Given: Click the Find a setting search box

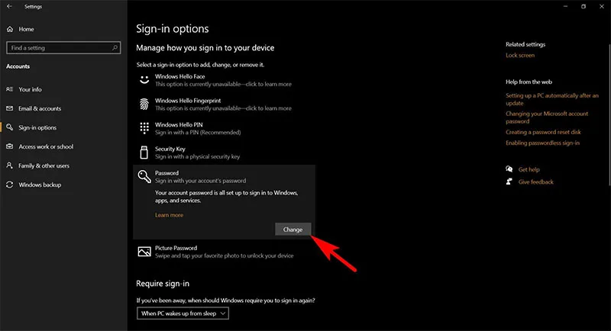Looking at the screenshot, I should 63,47.
